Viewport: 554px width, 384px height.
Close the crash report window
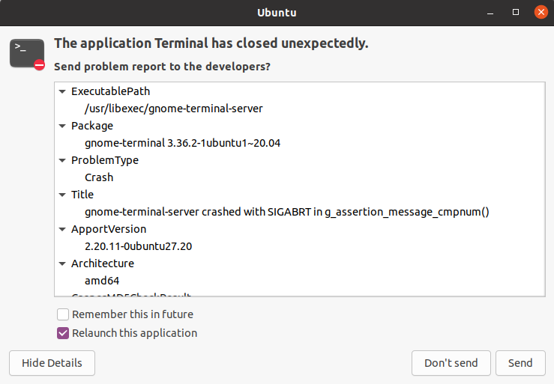click(x=539, y=13)
